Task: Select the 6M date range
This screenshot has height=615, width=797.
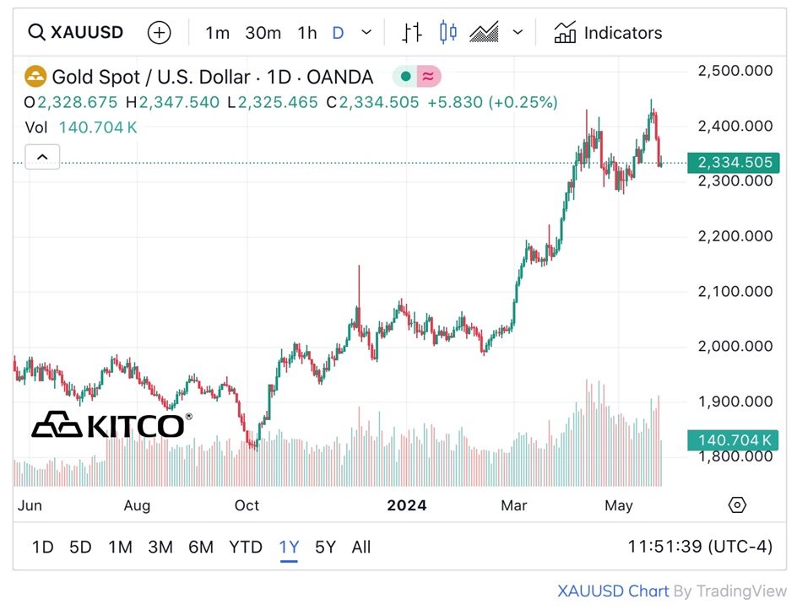Action: (x=201, y=547)
